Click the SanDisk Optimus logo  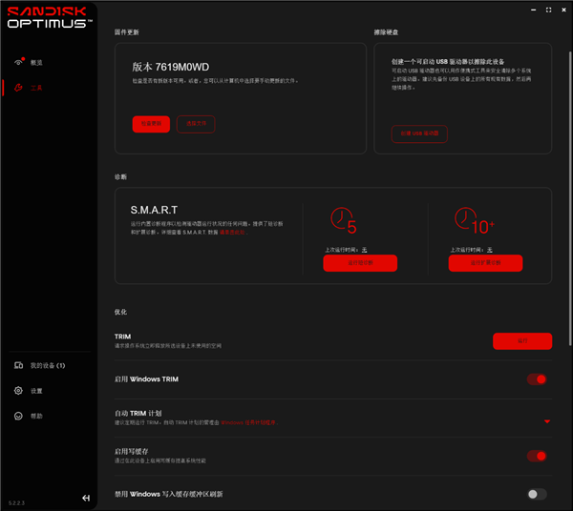50,17
